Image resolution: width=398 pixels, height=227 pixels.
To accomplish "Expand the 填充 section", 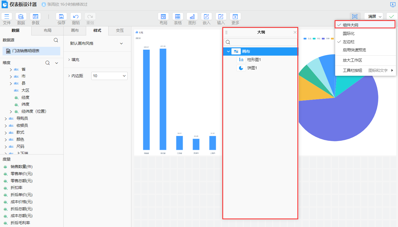I will pos(75,60).
